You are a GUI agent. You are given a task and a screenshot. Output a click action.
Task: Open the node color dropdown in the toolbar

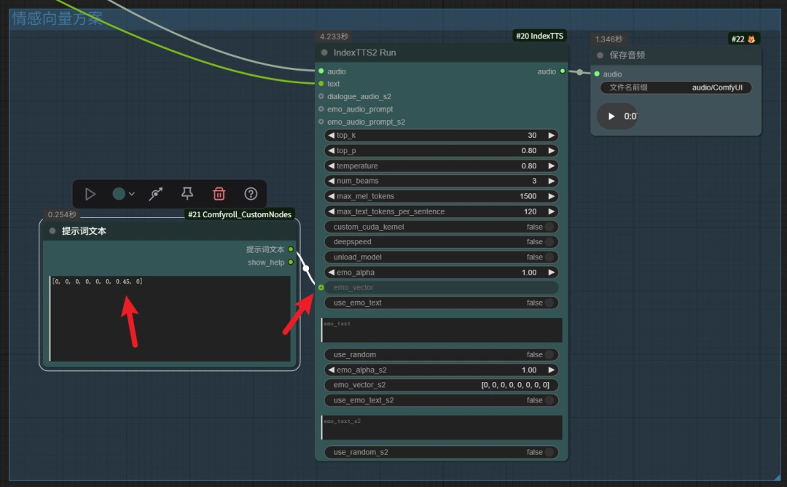(x=123, y=194)
